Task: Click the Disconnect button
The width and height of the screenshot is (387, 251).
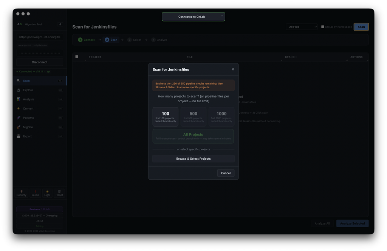Action: click(x=39, y=62)
